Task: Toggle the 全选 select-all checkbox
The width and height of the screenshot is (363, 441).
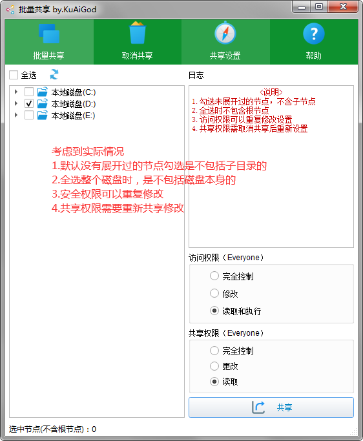Action: (x=14, y=75)
